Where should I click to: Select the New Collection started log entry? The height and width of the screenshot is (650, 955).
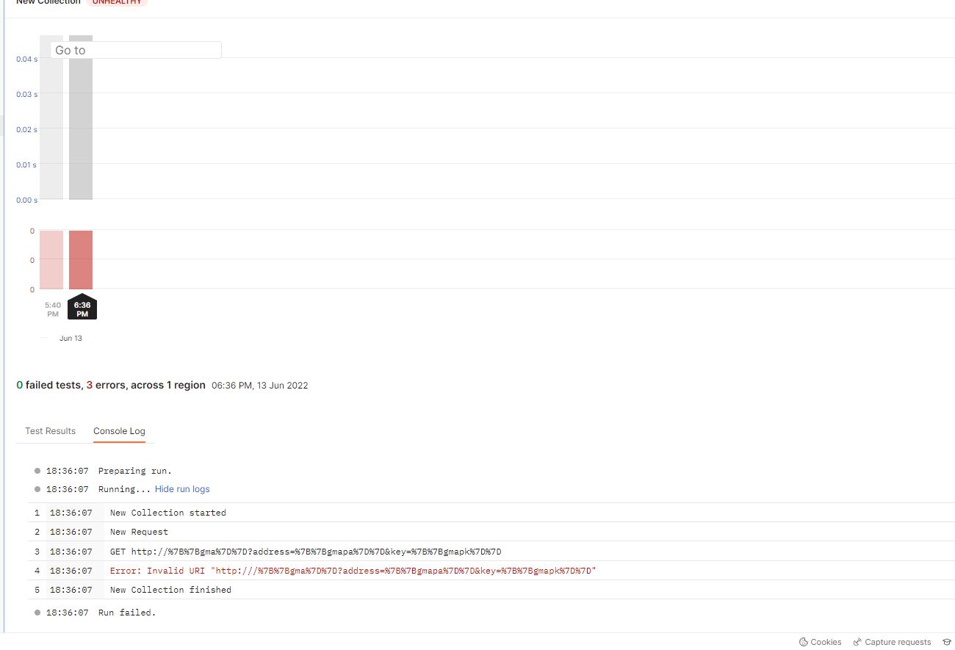[167, 513]
